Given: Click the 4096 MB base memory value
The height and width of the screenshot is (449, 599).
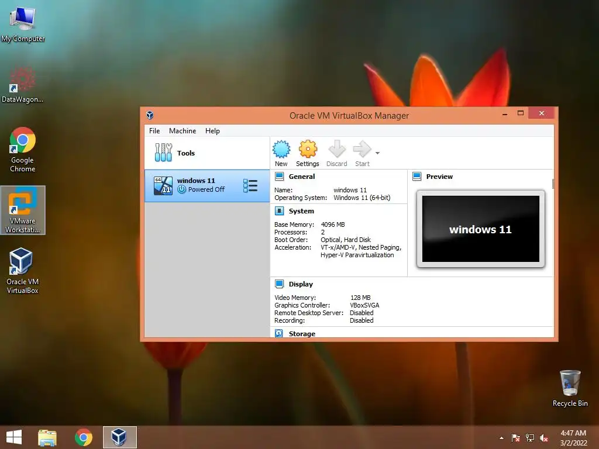Looking at the screenshot, I should tap(333, 224).
